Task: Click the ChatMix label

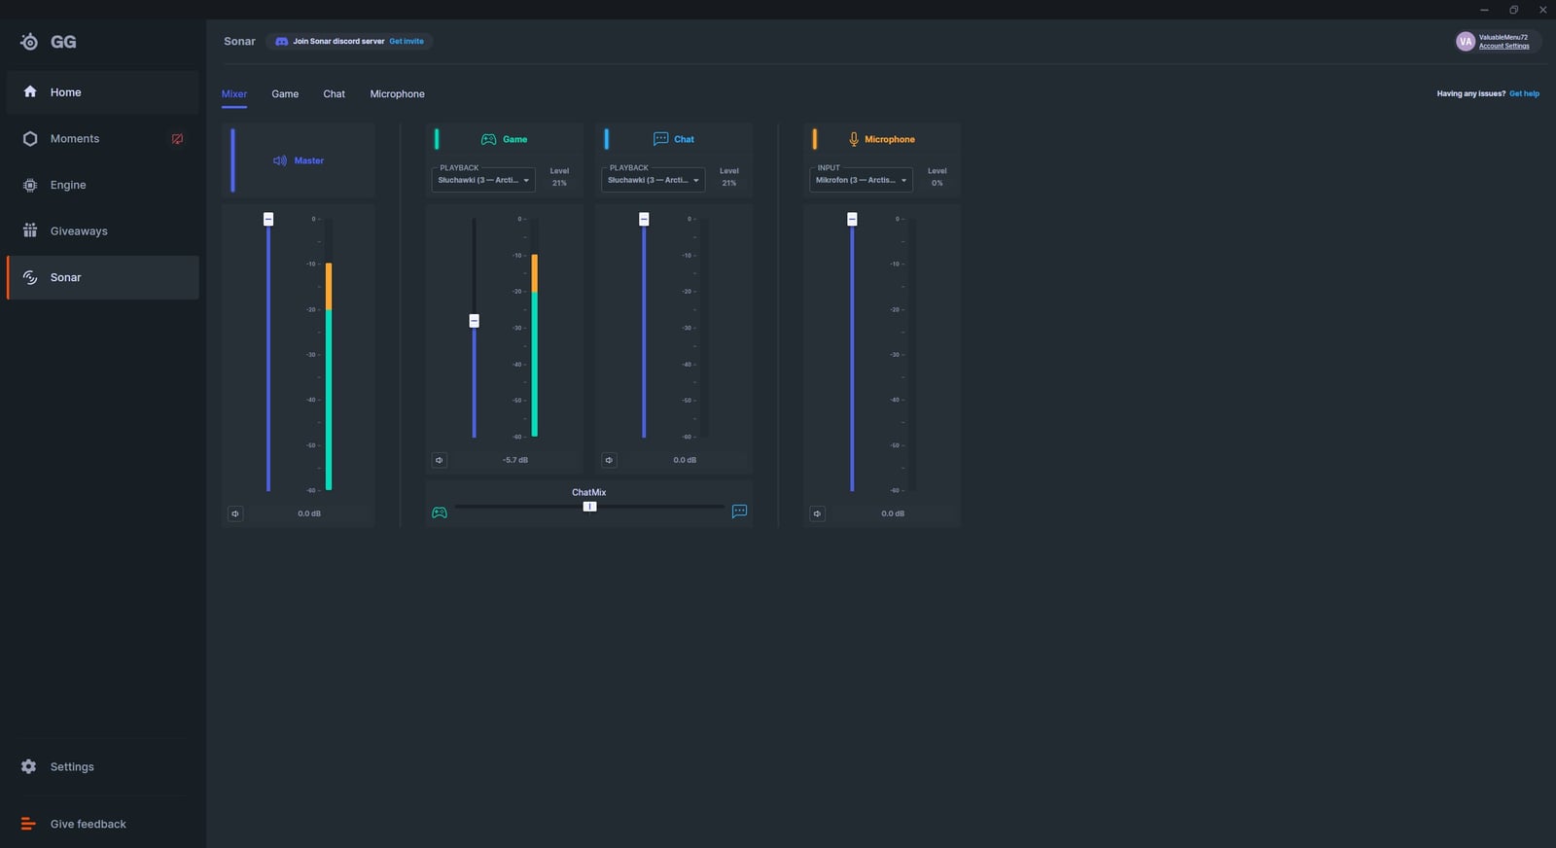Action: (589, 493)
